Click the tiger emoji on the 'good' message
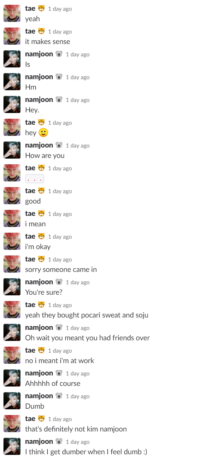The image size is (223, 459). point(41,191)
